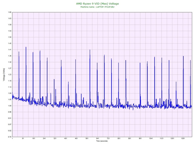Click the 1.63 voltage axis value
The height and width of the screenshot is (146, 195).
tap(10, 19)
